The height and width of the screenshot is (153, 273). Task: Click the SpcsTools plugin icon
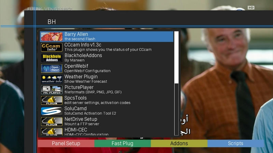coord(52,100)
